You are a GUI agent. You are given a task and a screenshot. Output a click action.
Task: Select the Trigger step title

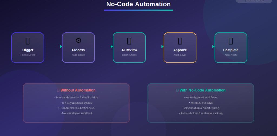28,50
